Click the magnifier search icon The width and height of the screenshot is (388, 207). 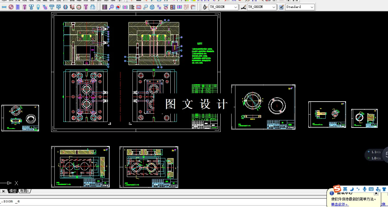pyautogui.click(x=145, y=7)
